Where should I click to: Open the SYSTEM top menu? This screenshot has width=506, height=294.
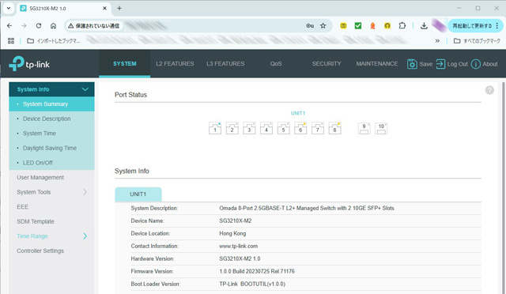click(x=125, y=63)
